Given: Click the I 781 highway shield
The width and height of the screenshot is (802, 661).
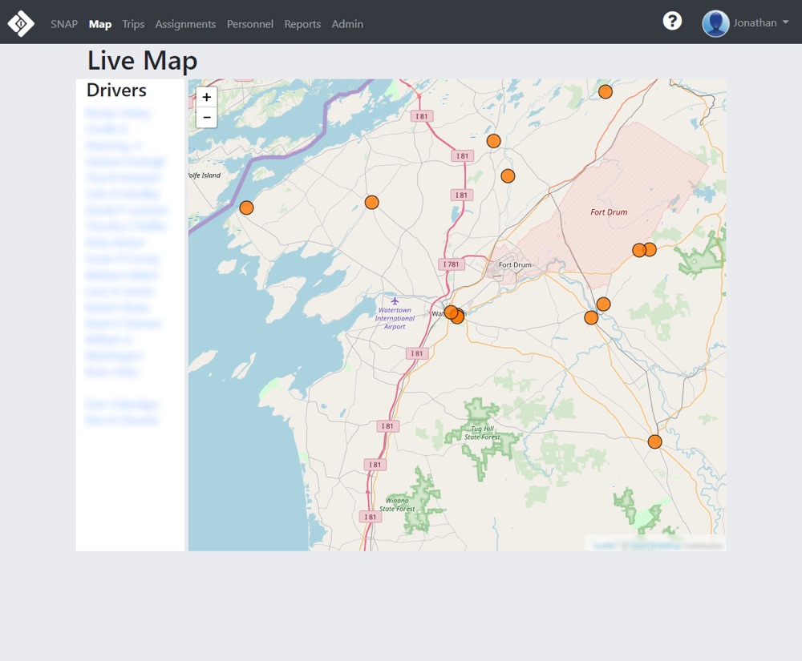Looking at the screenshot, I should point(452,264).
